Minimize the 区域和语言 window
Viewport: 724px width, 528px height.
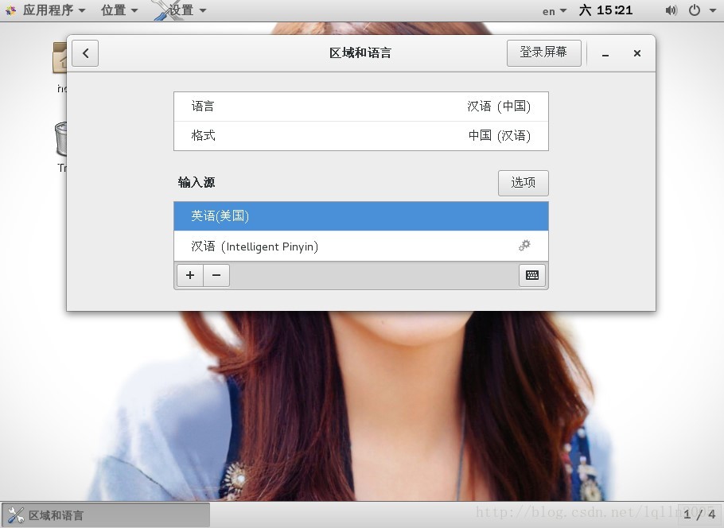click(605, 53)
